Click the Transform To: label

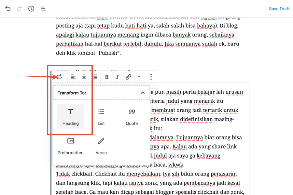(x=72, y=93)
